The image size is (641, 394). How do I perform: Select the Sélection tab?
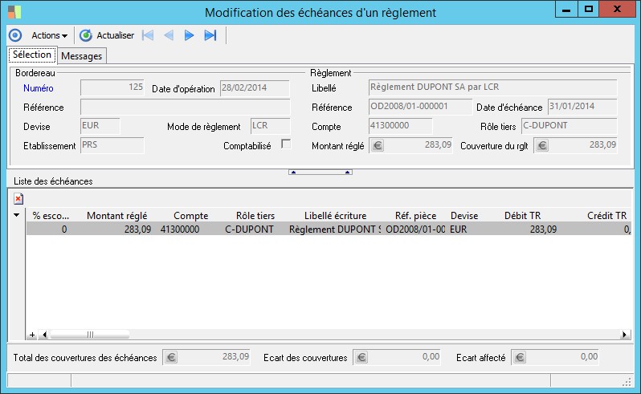click(x=32, y=55)
